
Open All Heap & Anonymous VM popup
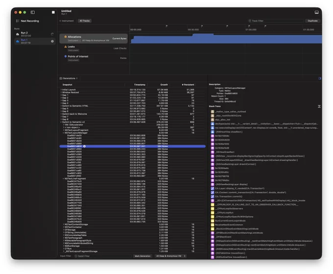170,256
